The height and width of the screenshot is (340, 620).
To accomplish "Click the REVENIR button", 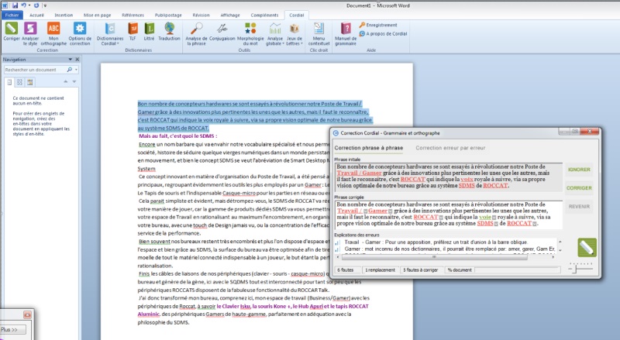I will [x=579, y=207].
